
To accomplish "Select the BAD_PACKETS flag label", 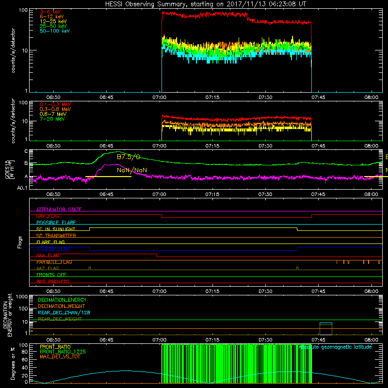I will (53, 282).
